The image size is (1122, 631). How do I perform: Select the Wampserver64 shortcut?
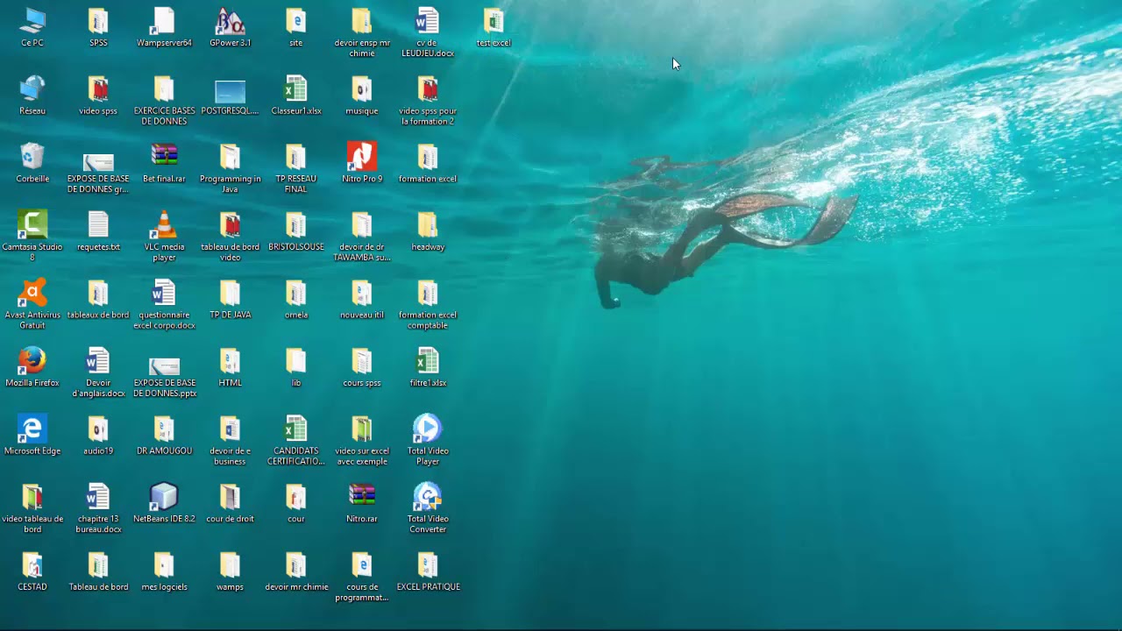pyautogui.click(x=164, y=27)
